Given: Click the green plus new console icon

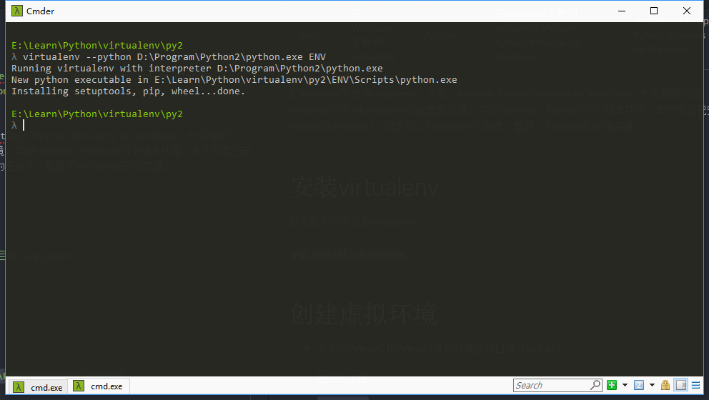Looking at the screenshot, I should [x=612, y=385].
